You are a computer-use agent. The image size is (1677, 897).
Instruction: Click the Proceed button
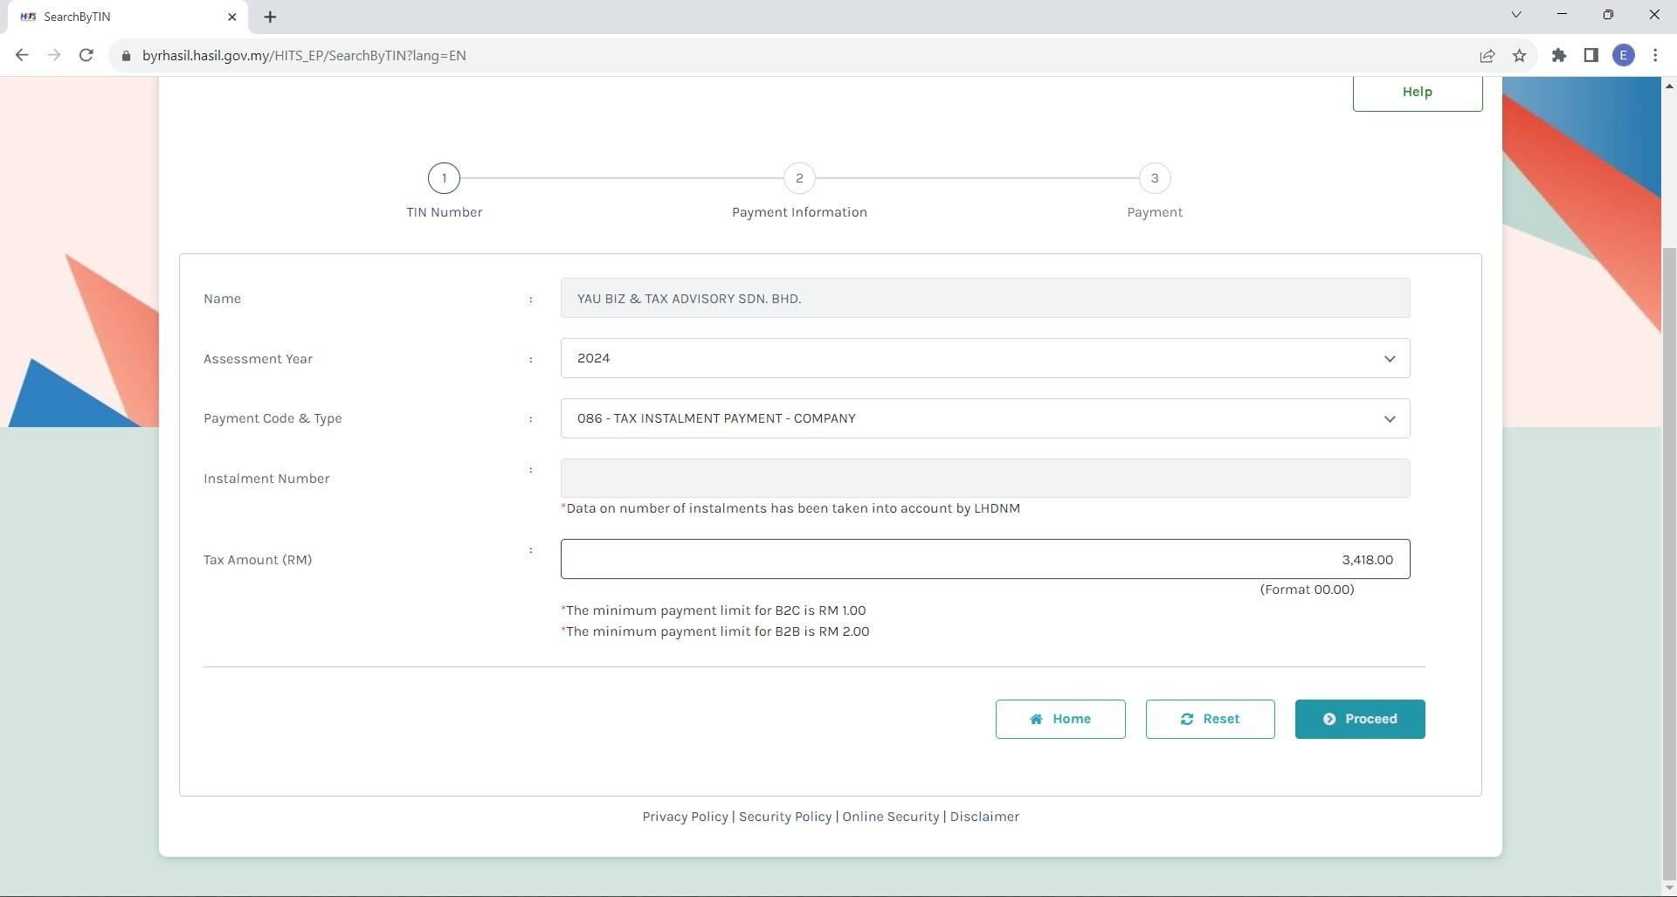point(1360,719)
